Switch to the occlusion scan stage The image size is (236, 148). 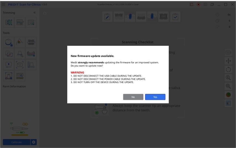[163, 17]
